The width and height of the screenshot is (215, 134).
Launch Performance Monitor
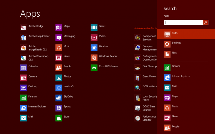pos(145,118)
